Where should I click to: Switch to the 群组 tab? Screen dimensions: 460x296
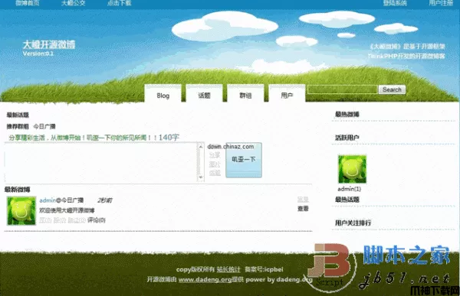click(245, 94)
